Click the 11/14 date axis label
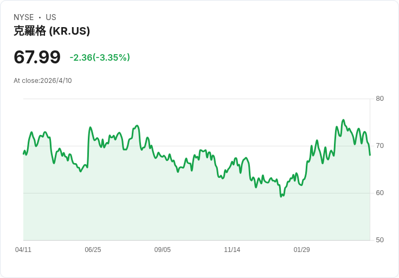Viewport: 399px width, 278px height. click(232, 250)
